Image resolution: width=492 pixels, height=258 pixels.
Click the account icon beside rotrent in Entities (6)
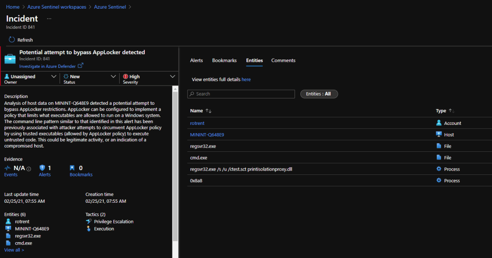(8, 221)
